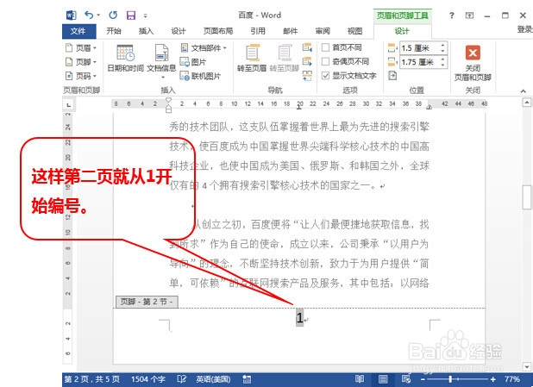Insert 日期和时间 date and time

click(x=125, y=58)
